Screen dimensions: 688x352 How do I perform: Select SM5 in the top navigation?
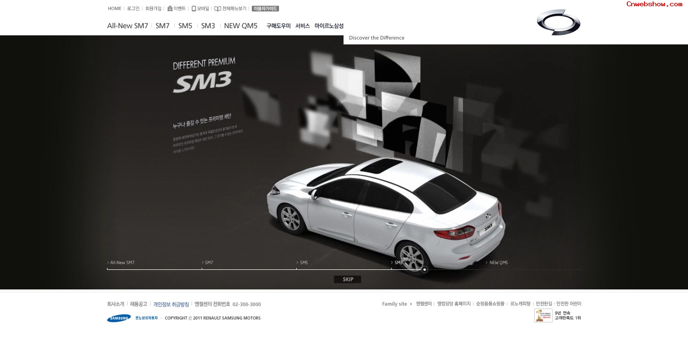click(x=185, y=26)
